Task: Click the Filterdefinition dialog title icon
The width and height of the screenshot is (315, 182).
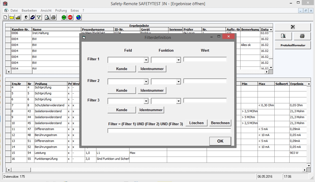Action: pyautogui.click(x=84, y=38)
